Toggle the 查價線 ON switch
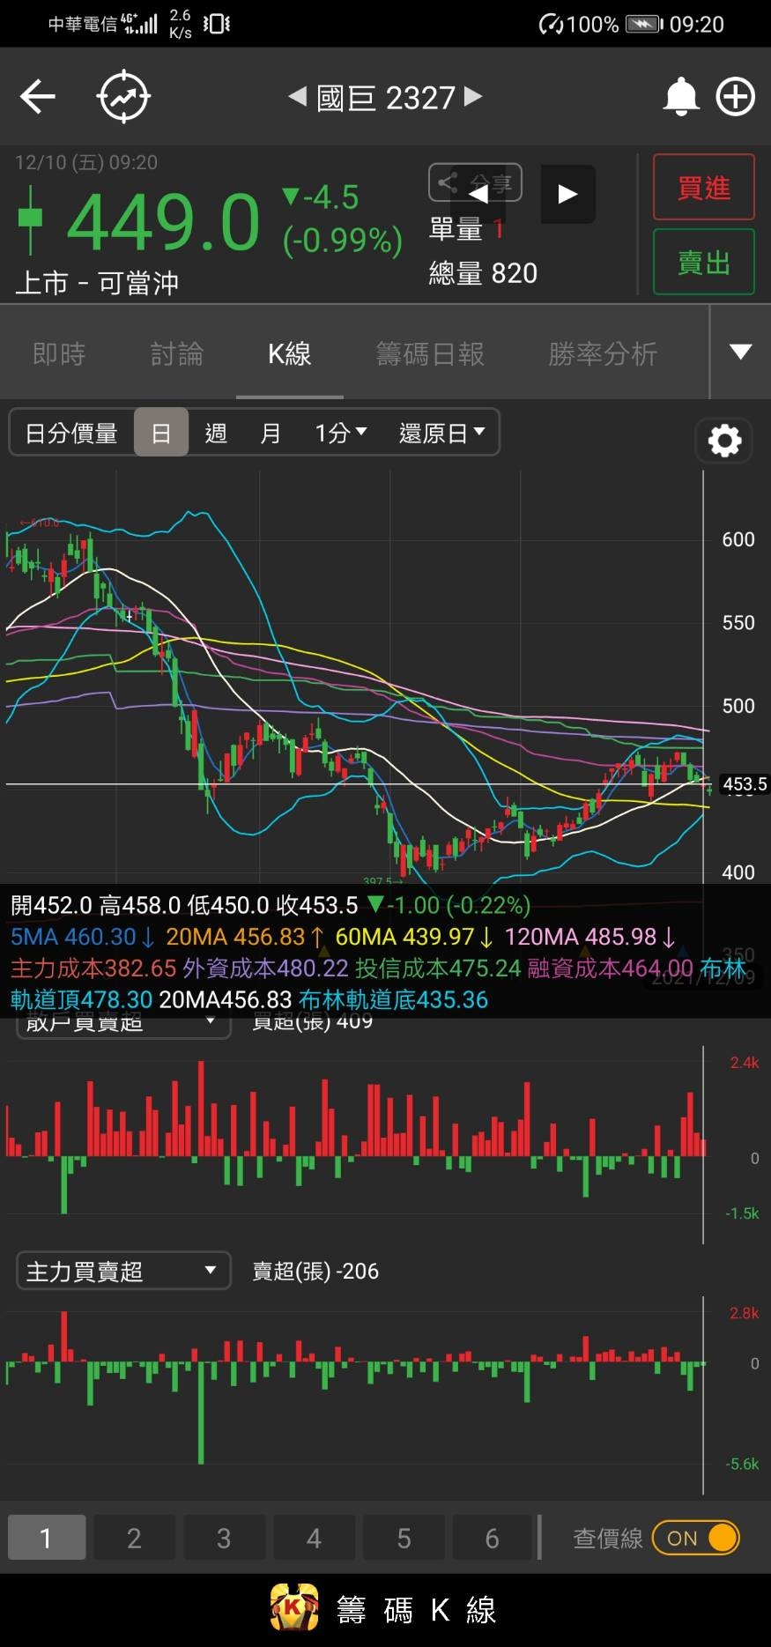This screenshot has width=771, height=1647. pyautogui.click(x=696, y=1538)
